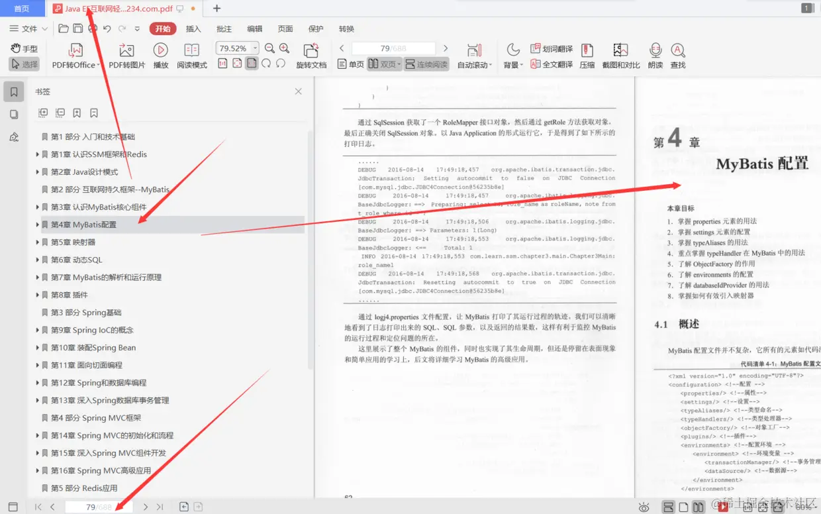
Task: Open 第5 部分 Redis应用 bookmark
Action: pyautogui.click(x=84, y=488)
